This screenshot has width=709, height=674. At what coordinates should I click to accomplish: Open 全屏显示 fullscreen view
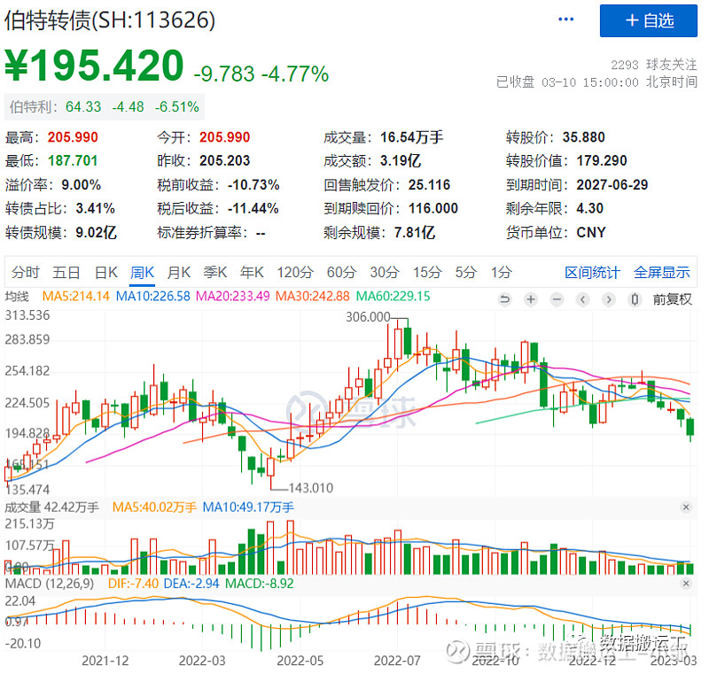[x=661, y=273]
